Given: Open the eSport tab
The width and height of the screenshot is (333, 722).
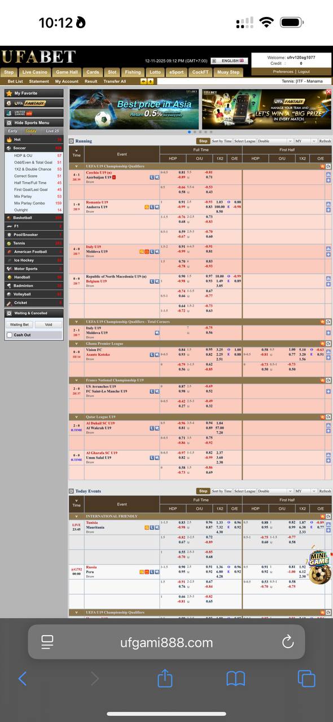Looking at the screenshot, I should click(x=176, y=72).
